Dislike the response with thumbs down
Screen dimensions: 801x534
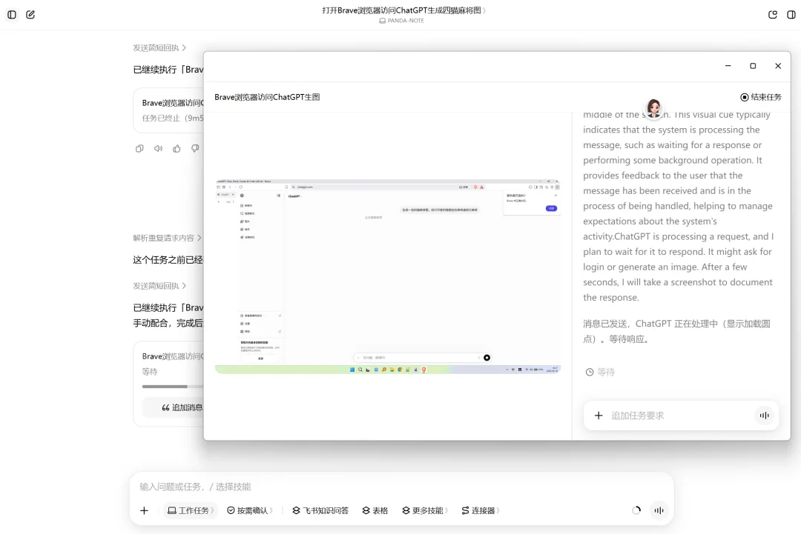195,148
